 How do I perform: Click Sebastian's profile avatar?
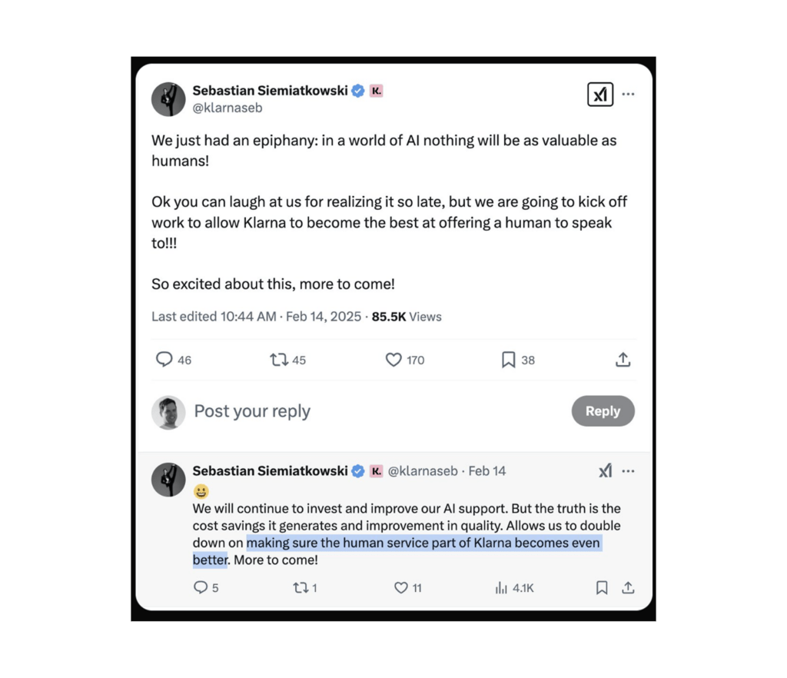tap(168, 99)
